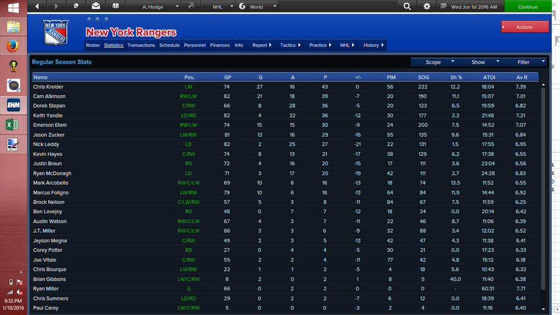The width and height of the screenshot is (560, 315).
Task: Open player Cam Atkinson
Action: [49, 96]
